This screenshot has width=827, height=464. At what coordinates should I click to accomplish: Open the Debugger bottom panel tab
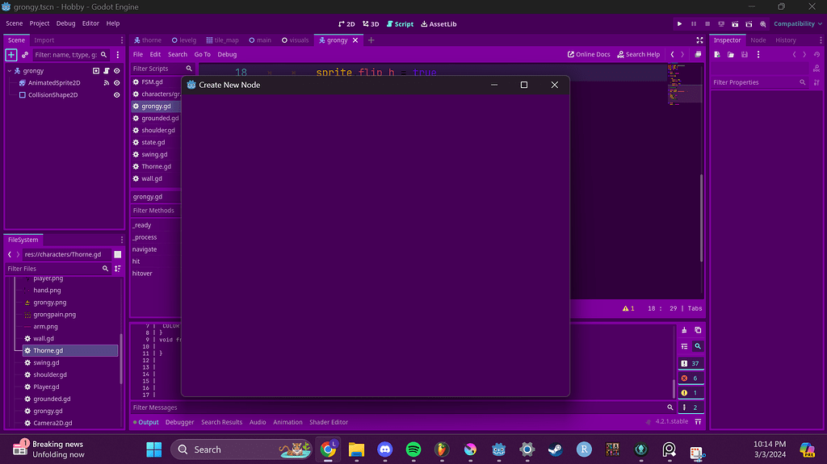coord(179,422)
